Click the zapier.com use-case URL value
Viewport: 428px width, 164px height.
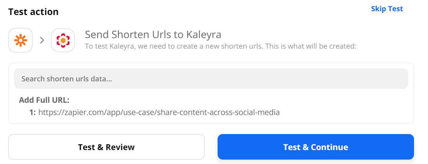[x=159, y=112]
